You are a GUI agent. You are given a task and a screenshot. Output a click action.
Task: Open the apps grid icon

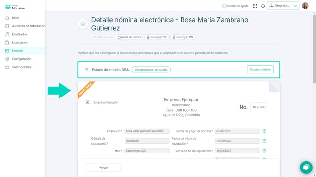(255, 6)
